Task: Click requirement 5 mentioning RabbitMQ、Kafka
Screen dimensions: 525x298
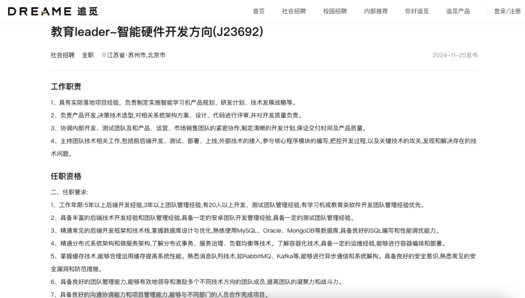Action: (x=263, y=263)
